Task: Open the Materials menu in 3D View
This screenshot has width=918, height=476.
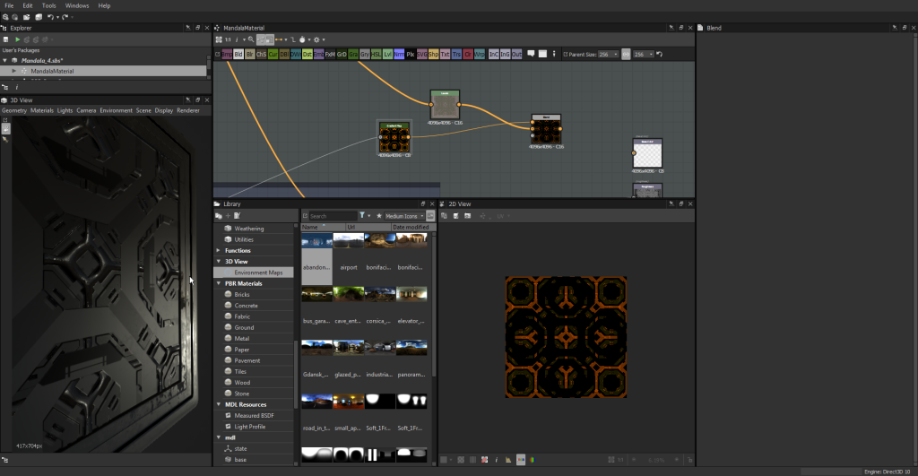Action: (x=41, y=110)
